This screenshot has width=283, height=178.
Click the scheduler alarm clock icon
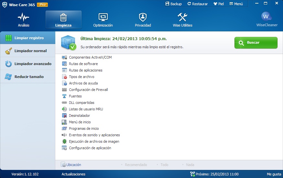pos(192,174)
